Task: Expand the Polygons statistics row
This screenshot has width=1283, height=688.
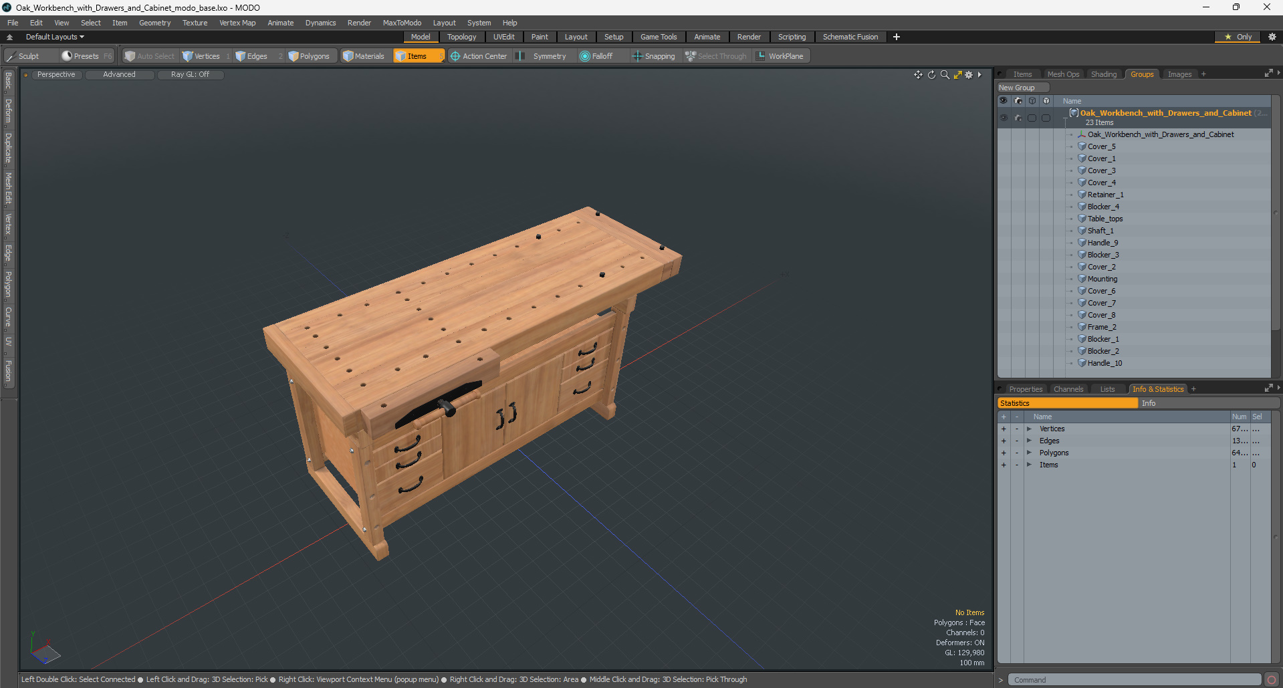Action: pos(1029,453)
